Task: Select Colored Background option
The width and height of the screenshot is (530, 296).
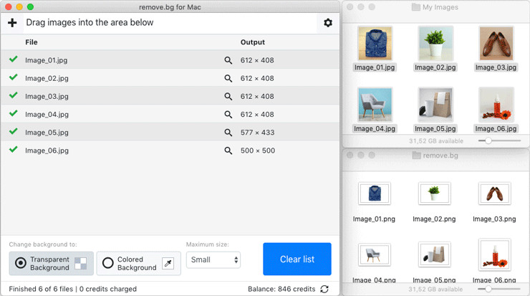Action: tap(138, 263)
